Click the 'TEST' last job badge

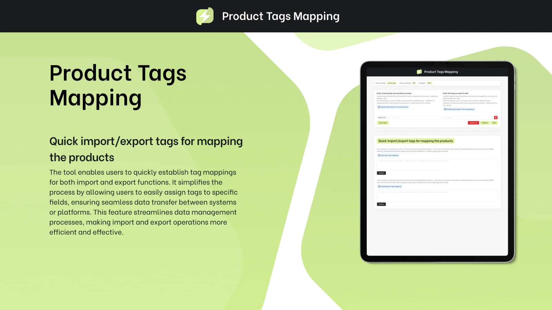coord(429,83)
